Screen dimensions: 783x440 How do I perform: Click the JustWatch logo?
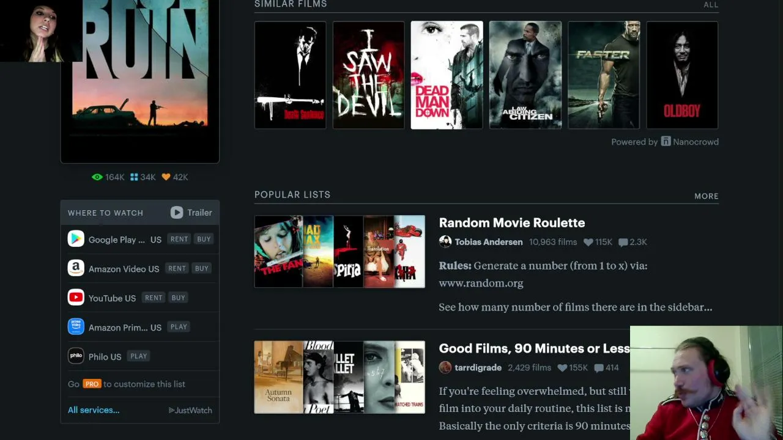[x=190, y=411]
